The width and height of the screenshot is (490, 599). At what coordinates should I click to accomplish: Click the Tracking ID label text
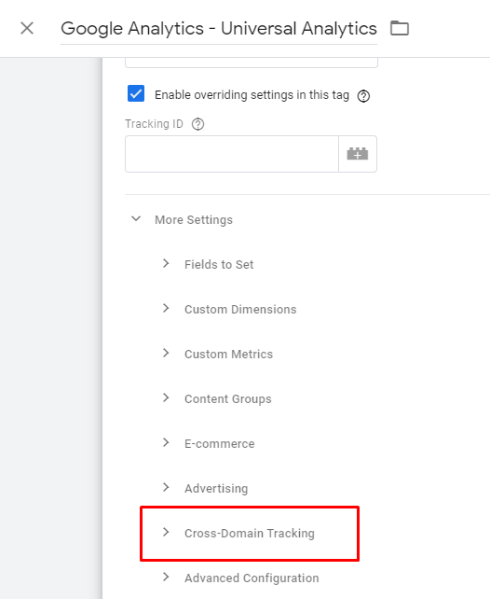point(154,124)
